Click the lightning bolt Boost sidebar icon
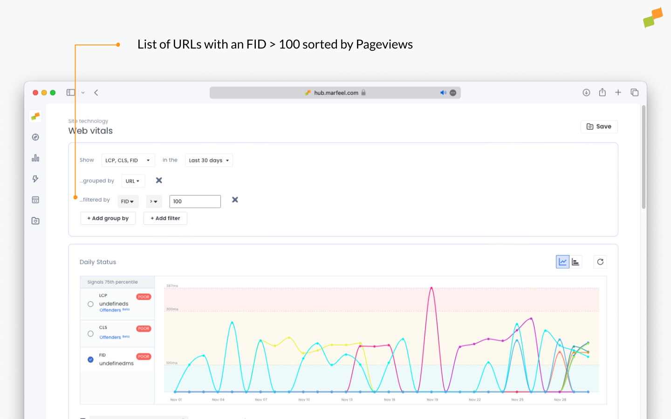 coord(35,179)
